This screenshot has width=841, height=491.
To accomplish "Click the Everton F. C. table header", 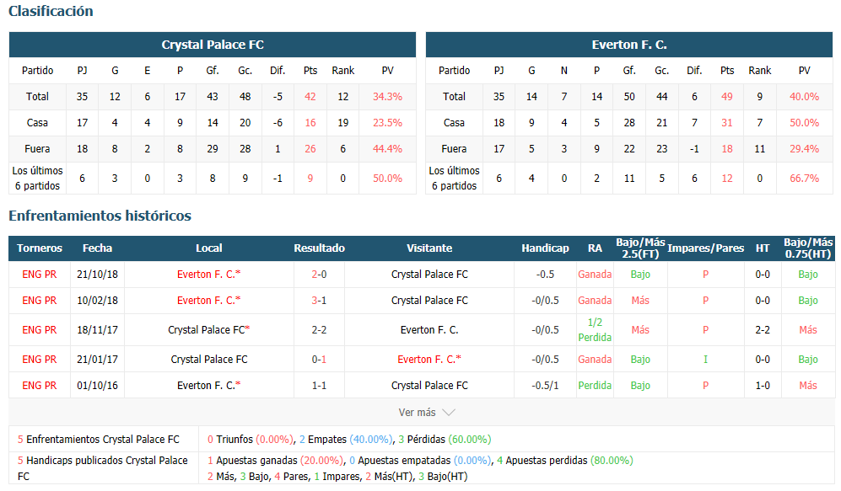I will click(x=629, y=45).
